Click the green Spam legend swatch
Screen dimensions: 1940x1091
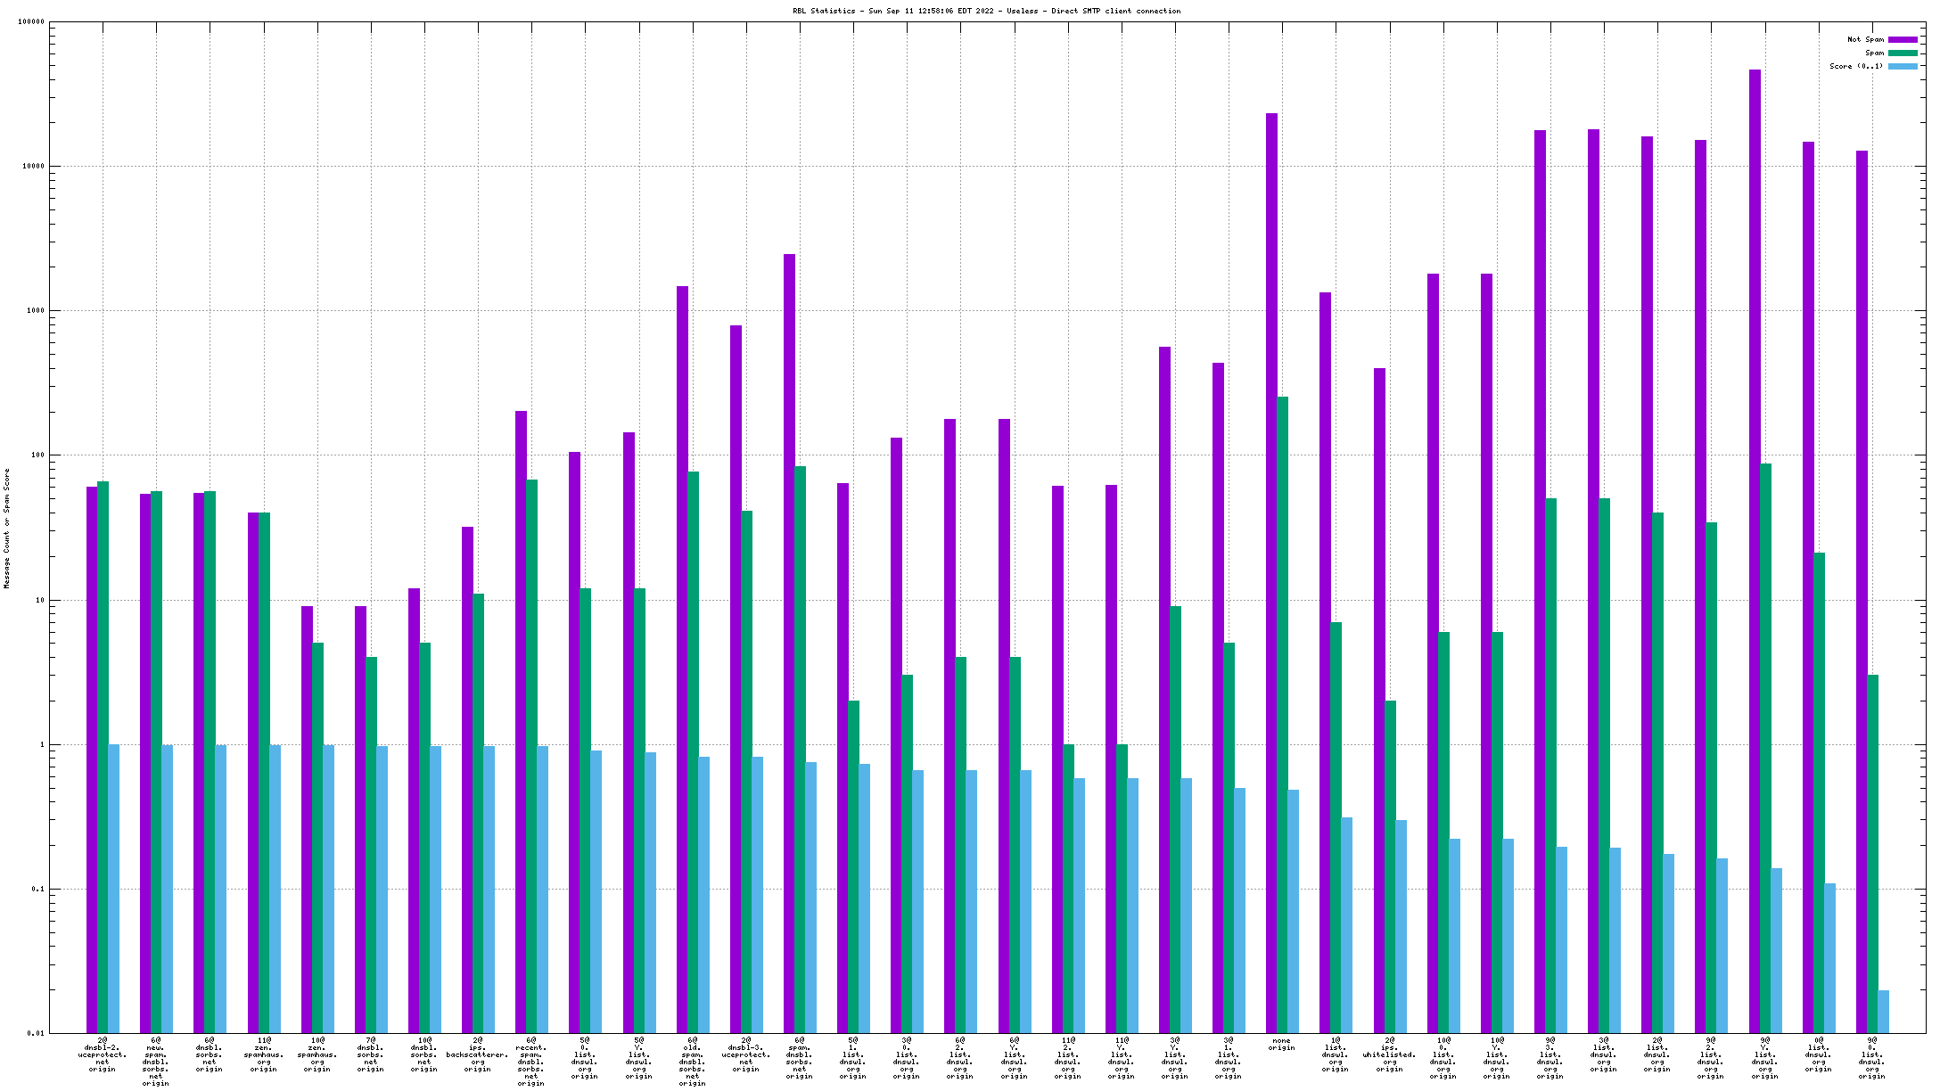(x=1903, y=53)
